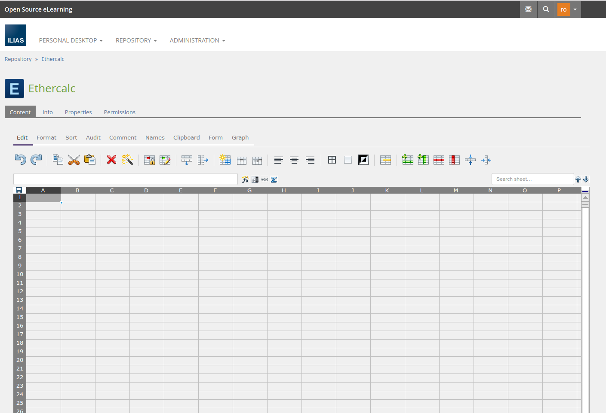
Task: Delete a column using the red icon
Action: click(454, 159)
